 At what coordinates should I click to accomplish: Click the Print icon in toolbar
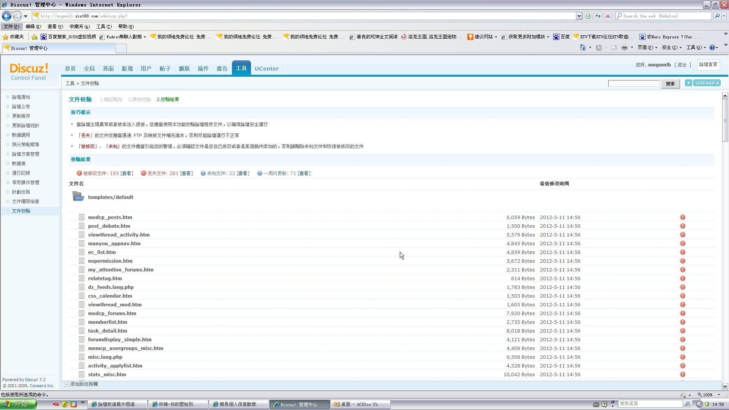[x=624, y=47]
